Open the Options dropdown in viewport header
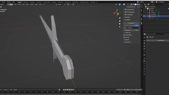The height and width of the screenshot is (95, 169). [x=139, y=7]
